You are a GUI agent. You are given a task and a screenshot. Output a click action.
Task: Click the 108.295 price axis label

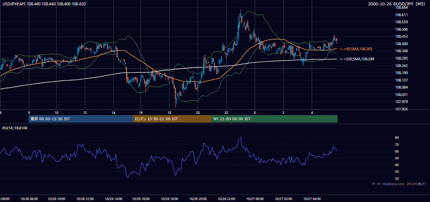pyautogui.click(x=402, y=58)
